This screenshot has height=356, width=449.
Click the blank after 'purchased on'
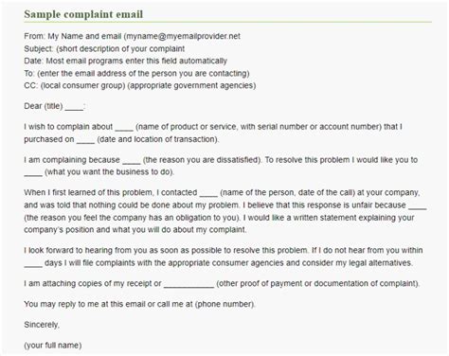(85, 142)
